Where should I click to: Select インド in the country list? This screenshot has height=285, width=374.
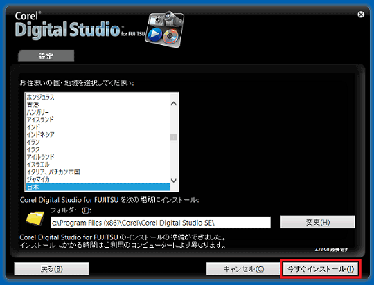point(98,127)
